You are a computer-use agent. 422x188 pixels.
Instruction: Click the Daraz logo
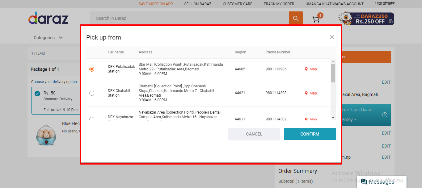pos(49,18)
